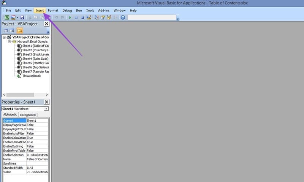Click the Reset stop icon
This screenshot has width=304, height=182.
(x=82, y=17)
